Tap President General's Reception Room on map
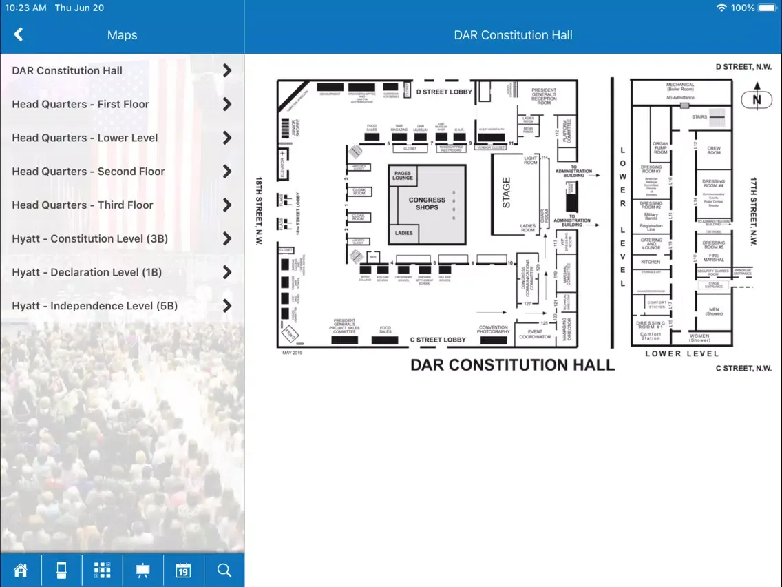 click(x=544, y=96)
